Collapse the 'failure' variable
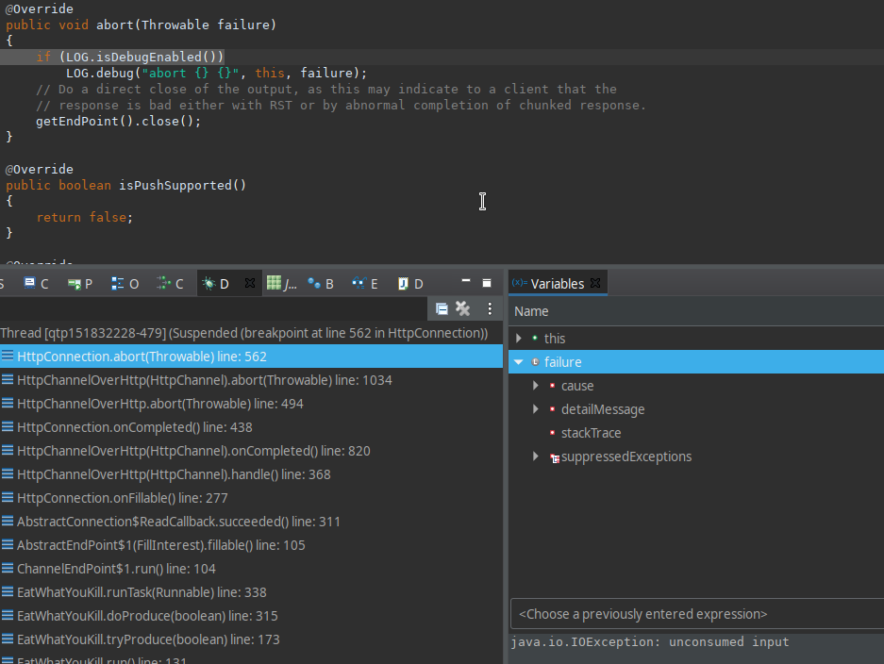Viewport: 884px width, 664px height. (519, 362)
